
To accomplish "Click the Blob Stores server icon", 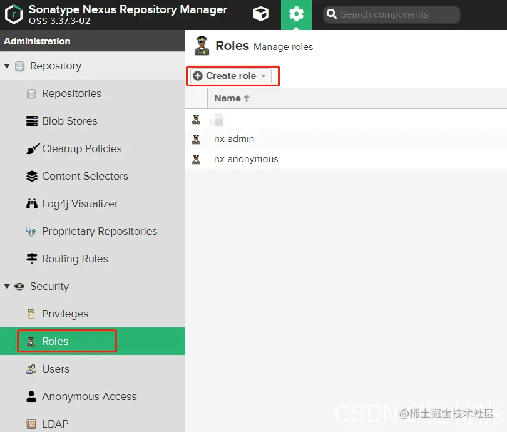I will 32,121.
